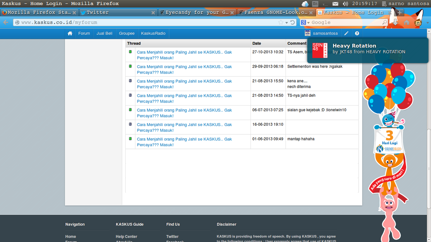Open Kaskus home icon in navbar
The width and height of the screenshot is (431, 242).
click(x=70, y=33)
